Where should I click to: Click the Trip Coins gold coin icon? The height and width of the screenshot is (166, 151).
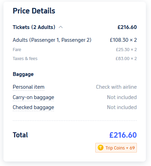[x=100, y=148]
